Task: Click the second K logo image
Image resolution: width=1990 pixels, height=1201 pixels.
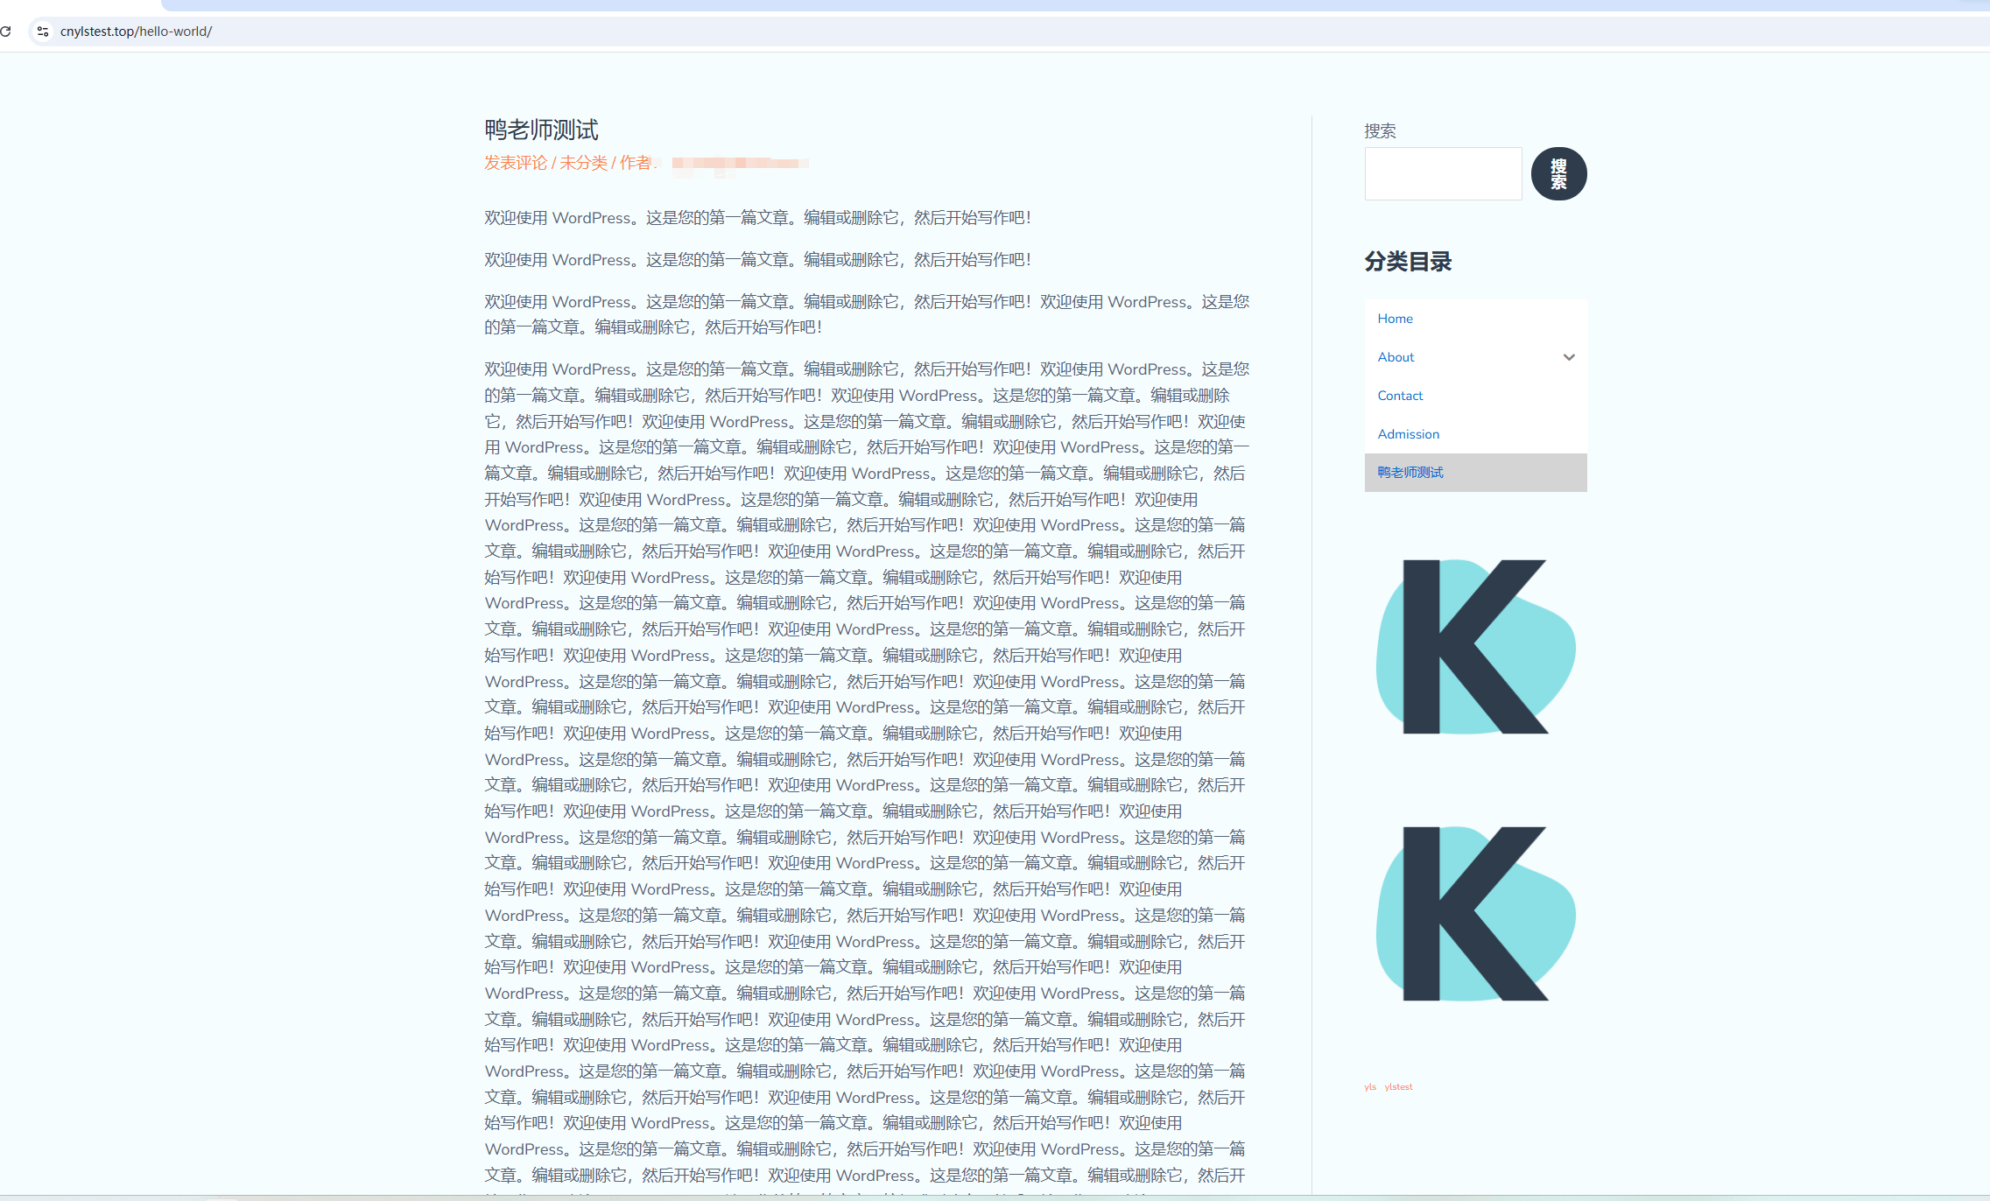Action: tap(1475, 914)
